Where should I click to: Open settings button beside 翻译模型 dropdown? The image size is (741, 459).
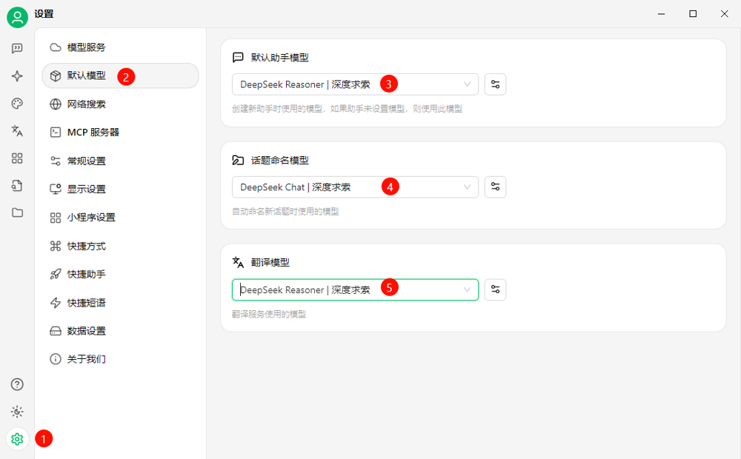tap(495, 289)
